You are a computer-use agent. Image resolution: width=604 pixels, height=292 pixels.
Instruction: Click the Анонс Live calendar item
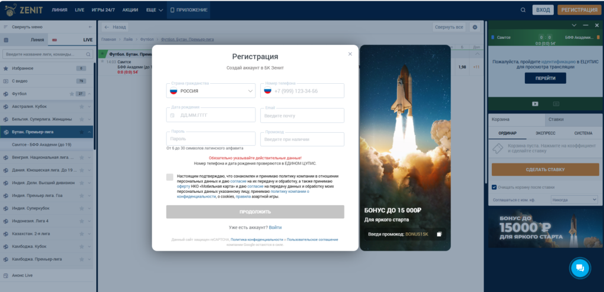(x=47, y=275)
